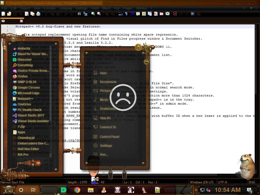Open Firefox Private Browsing entry
Screen dimensions: 260x195
[x=31, y=71]
